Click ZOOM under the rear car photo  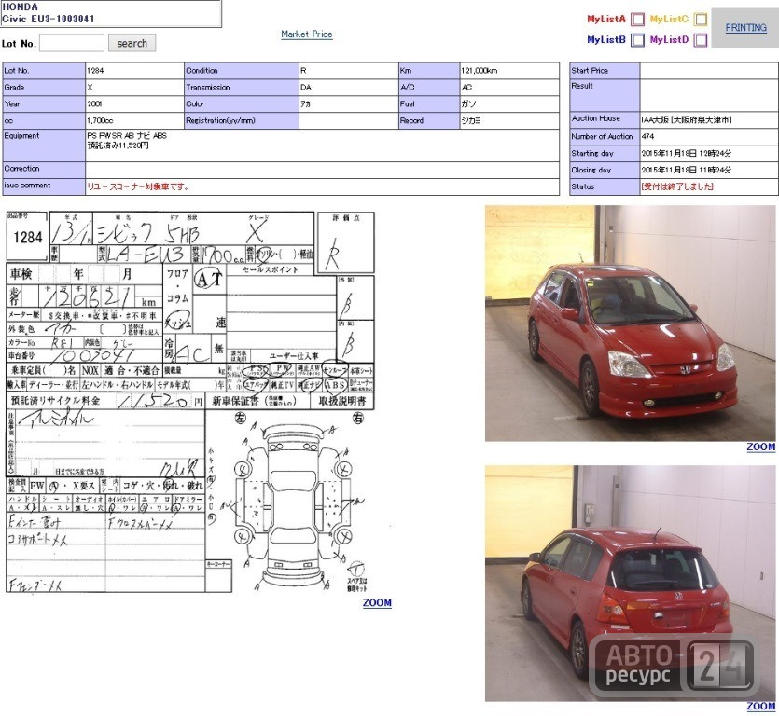760,706
